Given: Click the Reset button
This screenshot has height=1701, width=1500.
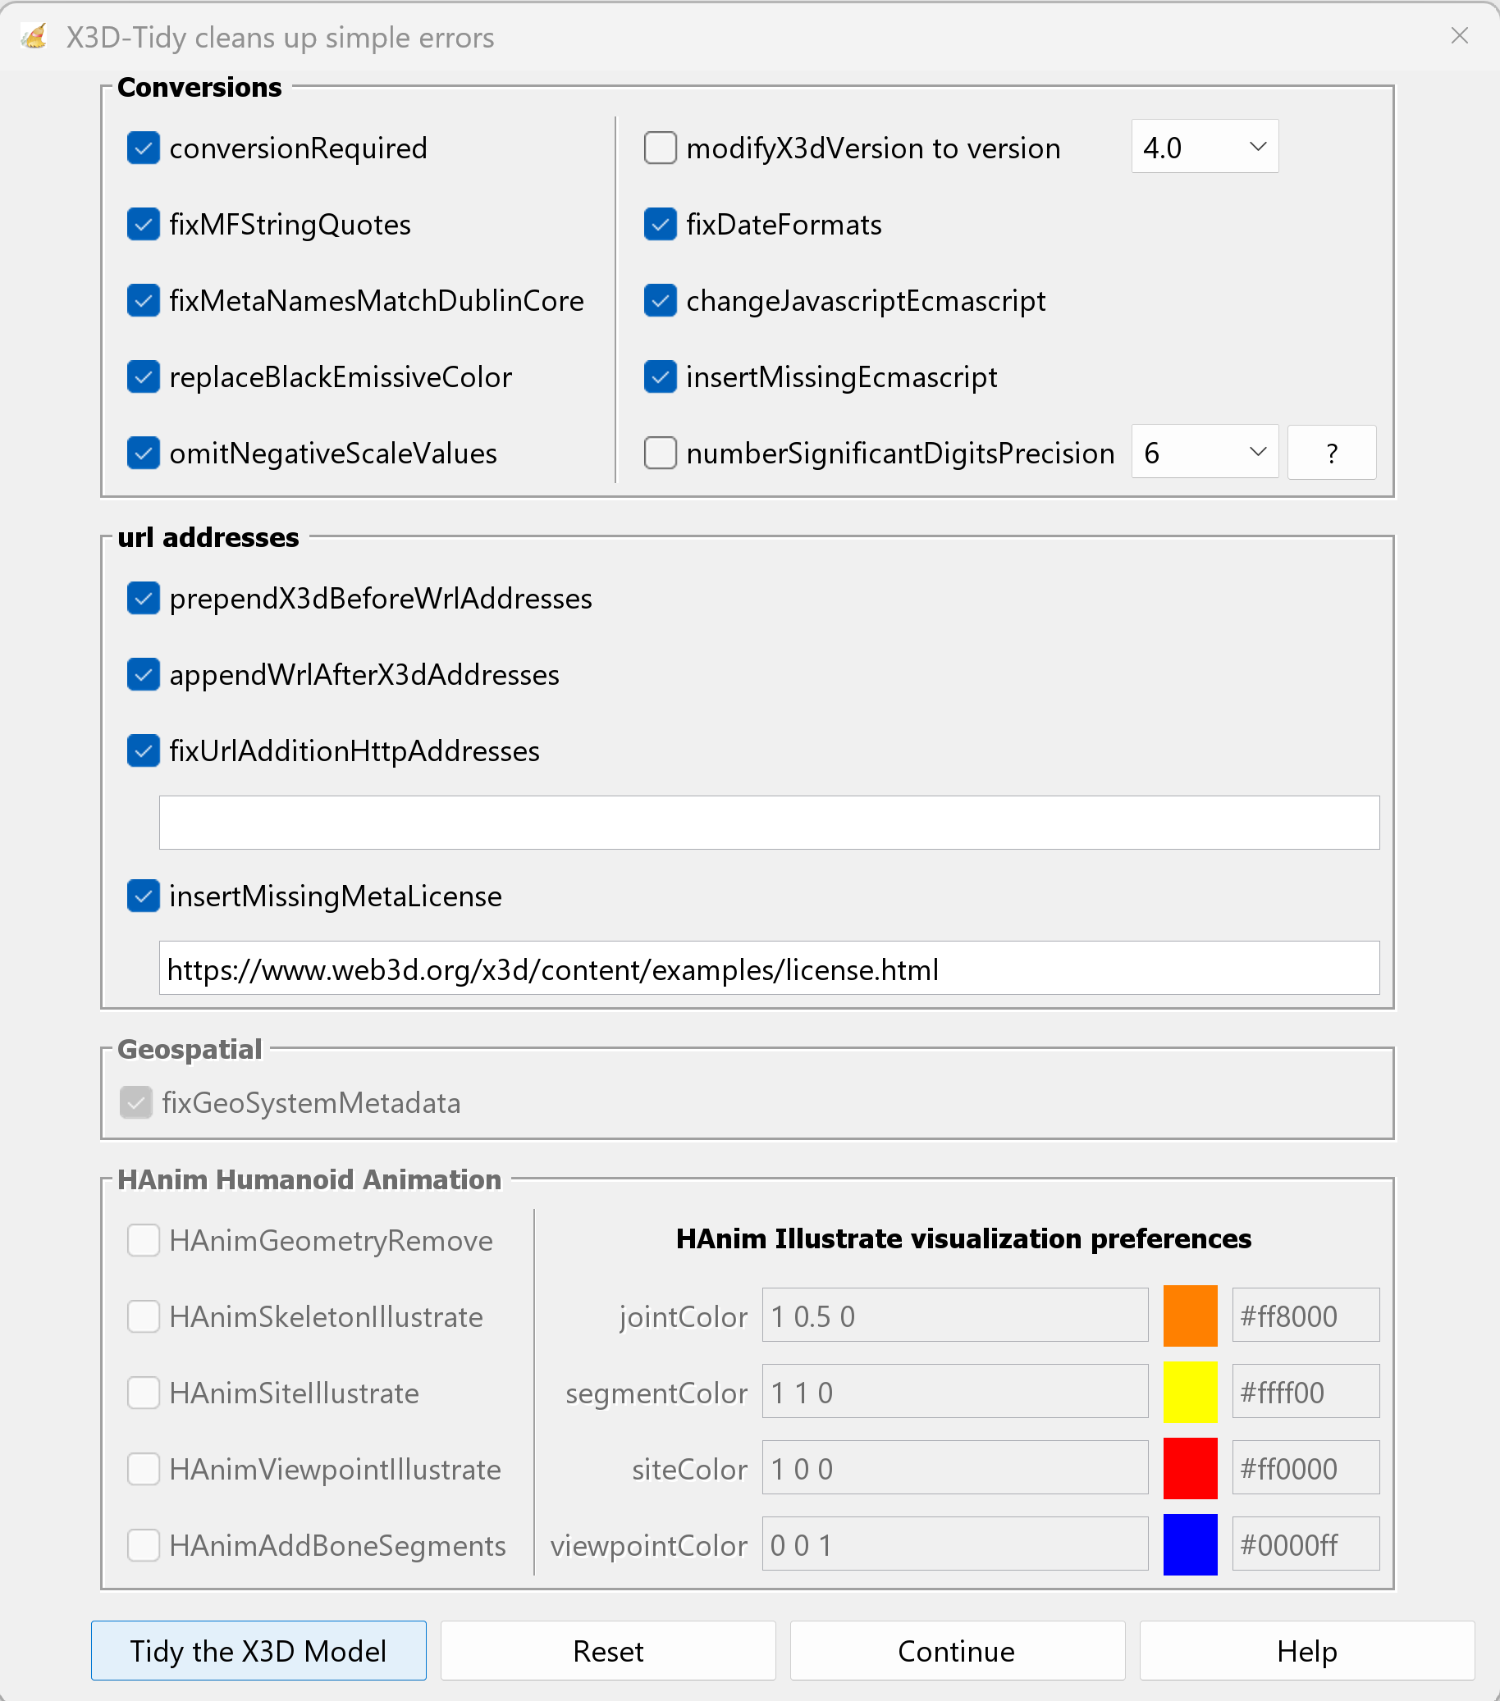Looking at the screenshot, I should pyautogui.click(x=608, y=1650).
